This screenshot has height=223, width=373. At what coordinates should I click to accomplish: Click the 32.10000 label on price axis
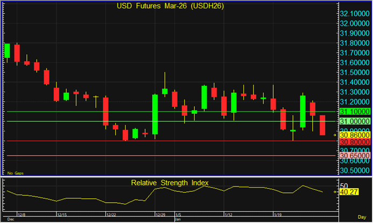(x=353, y=13)
